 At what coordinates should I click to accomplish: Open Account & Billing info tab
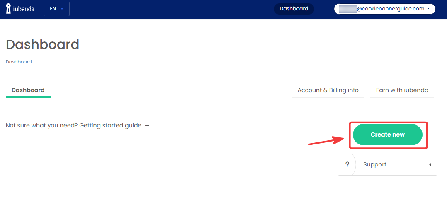point(328,90)
